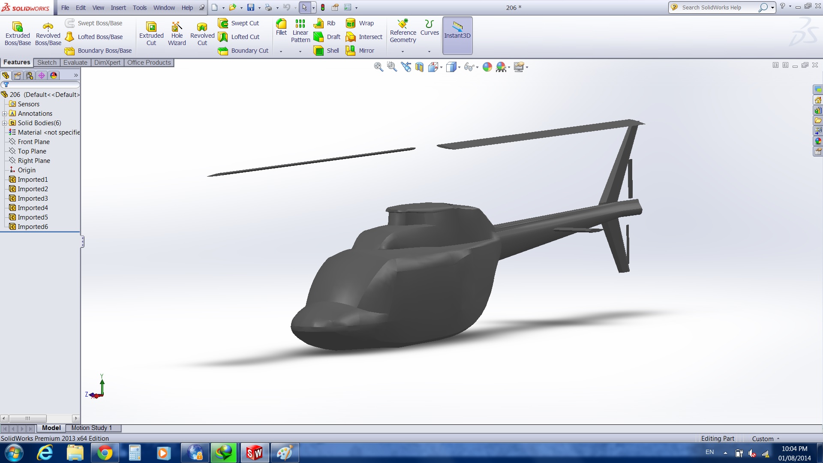The image size is (823, 463).
Task: Expand the manager panel tabs chevron
Action: coord(76,75)
